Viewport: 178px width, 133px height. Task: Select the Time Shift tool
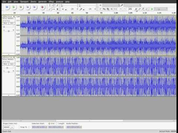pos(54,9)
